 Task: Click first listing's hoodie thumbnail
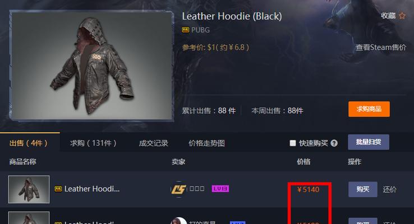point(29,189)
